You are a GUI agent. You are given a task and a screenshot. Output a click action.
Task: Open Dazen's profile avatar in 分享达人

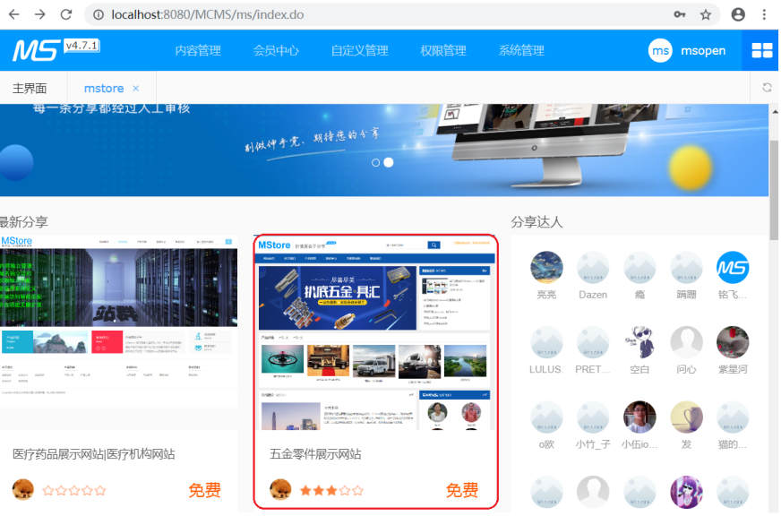(x=593, y=268)
